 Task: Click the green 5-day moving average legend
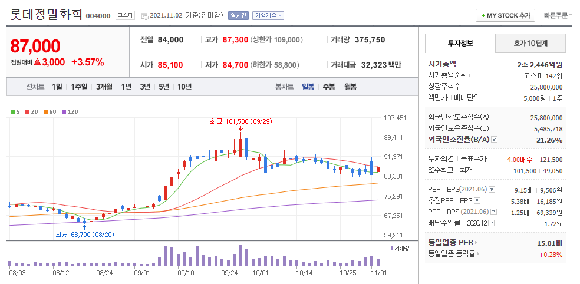(x=15, y=112)
